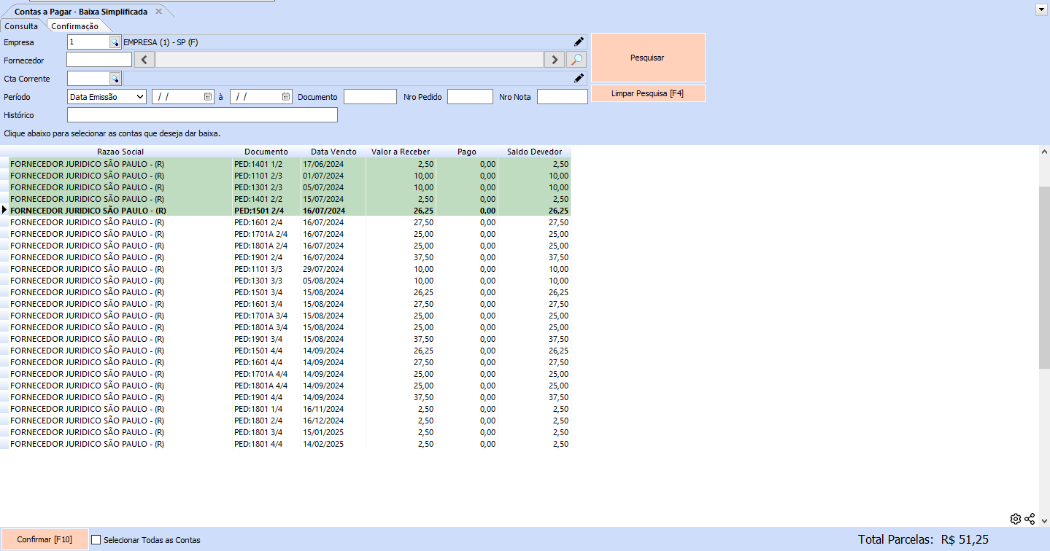Go to previous Fornecedor with left arrow
Screen dimensions: 1050x551
point(144,60)
